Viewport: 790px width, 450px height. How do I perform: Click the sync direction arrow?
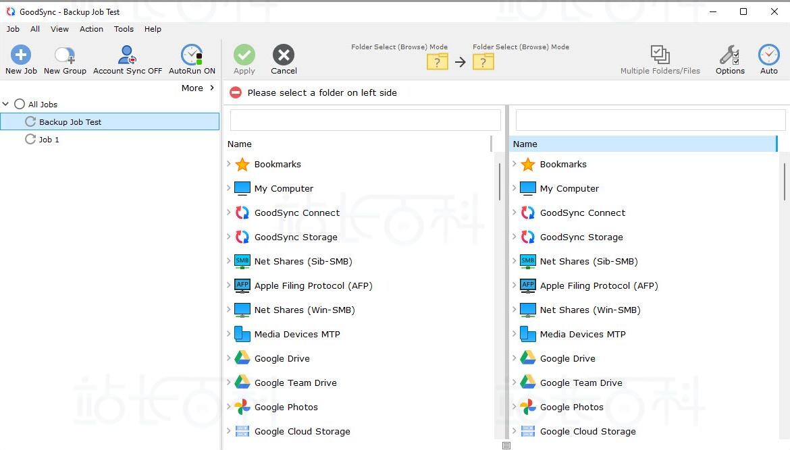(460, 62)
